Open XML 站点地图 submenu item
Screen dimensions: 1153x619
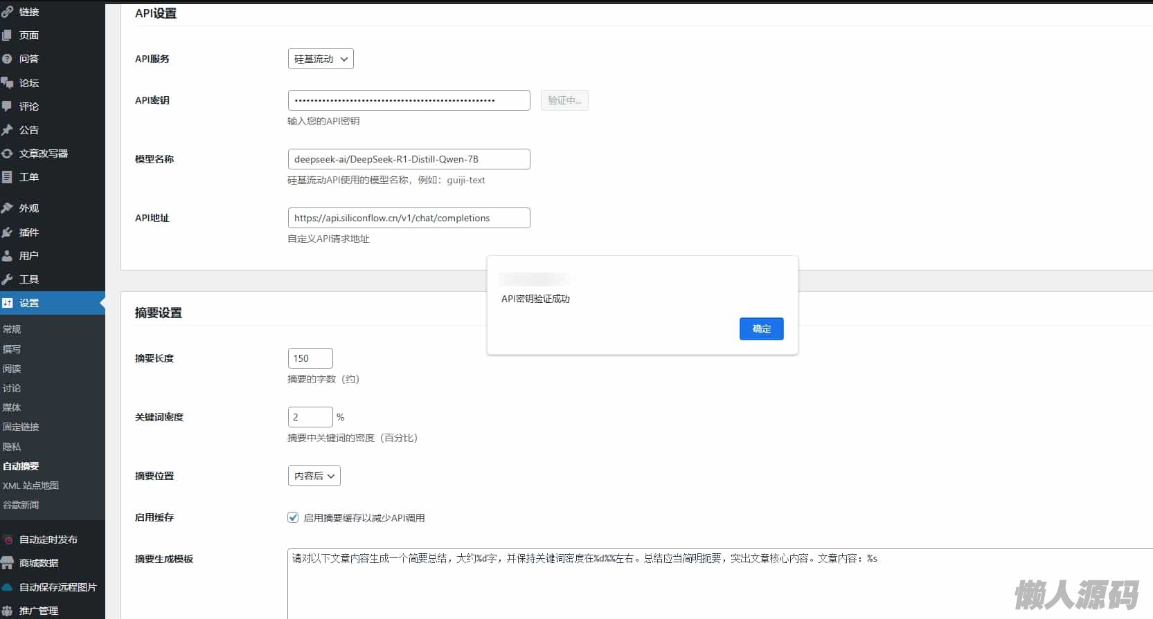(x=30, y=486)
